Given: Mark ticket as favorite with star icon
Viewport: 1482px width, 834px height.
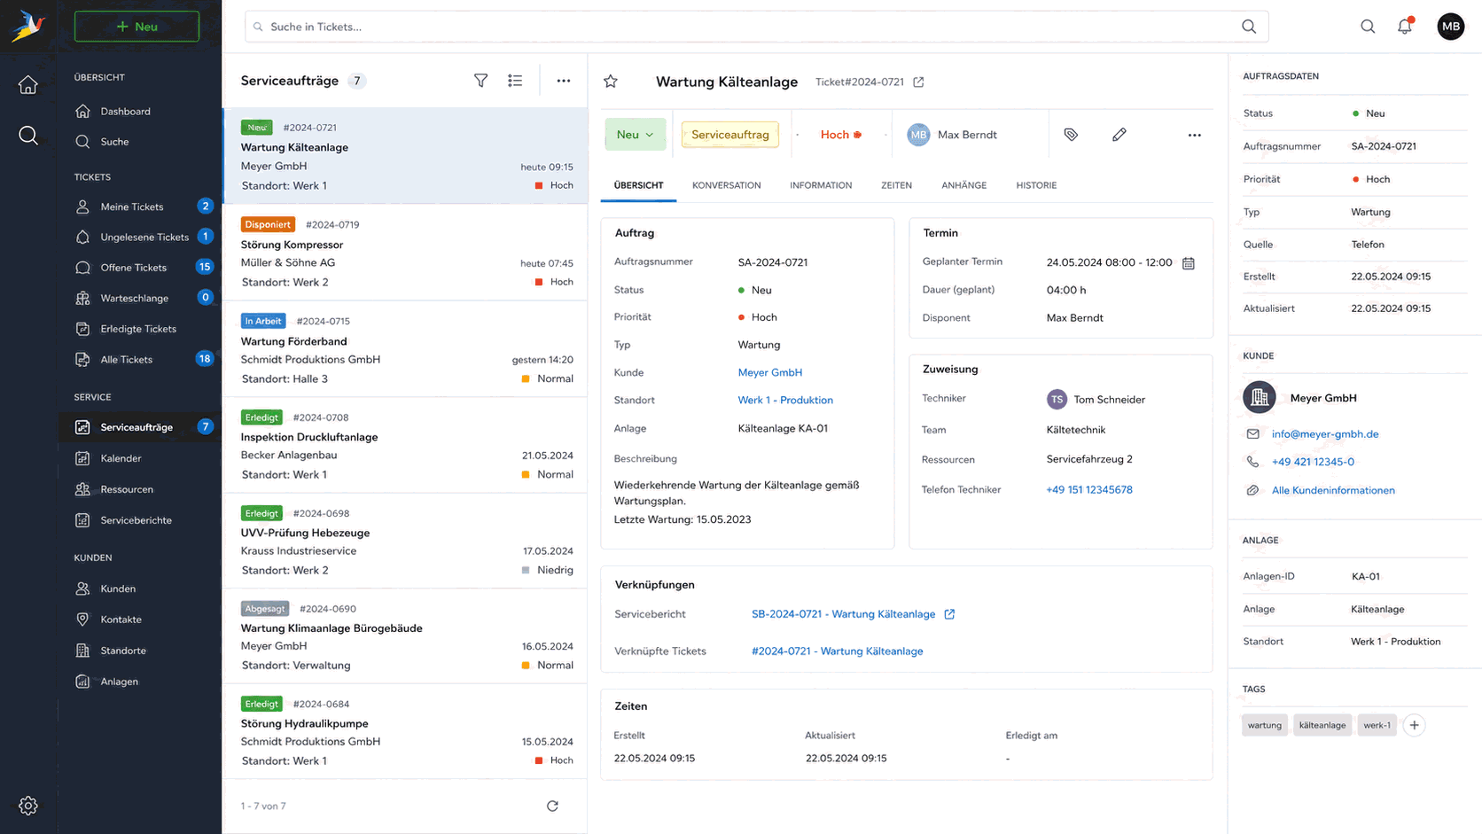Looking at the screenshot, I should click(611, 82).
